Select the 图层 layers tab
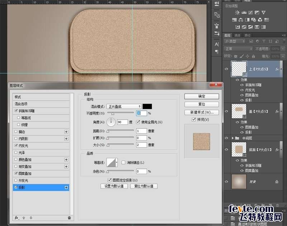This screenshot has width=287, height=226. pyautogui.click(x=227, y=35)
